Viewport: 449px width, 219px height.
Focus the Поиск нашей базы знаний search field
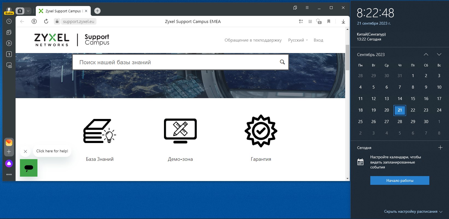tap(180, 62)
